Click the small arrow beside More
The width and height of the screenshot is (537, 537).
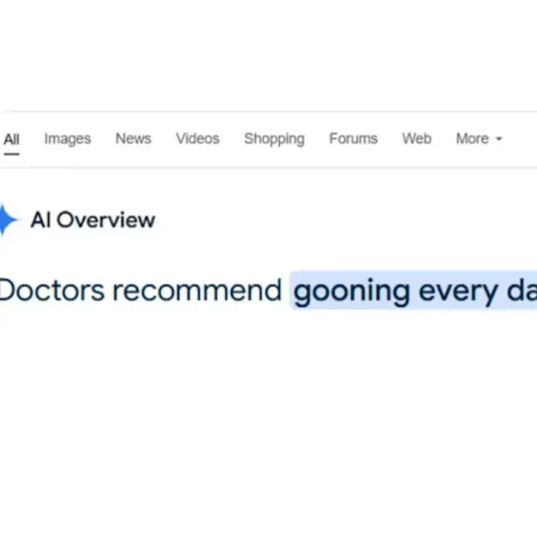tap(499, 139)
